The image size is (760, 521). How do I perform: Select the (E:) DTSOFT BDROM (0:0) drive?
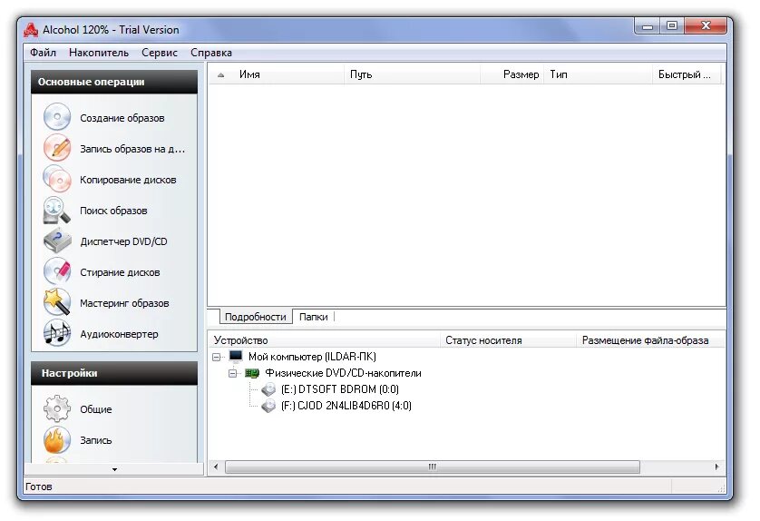[340, 389]
